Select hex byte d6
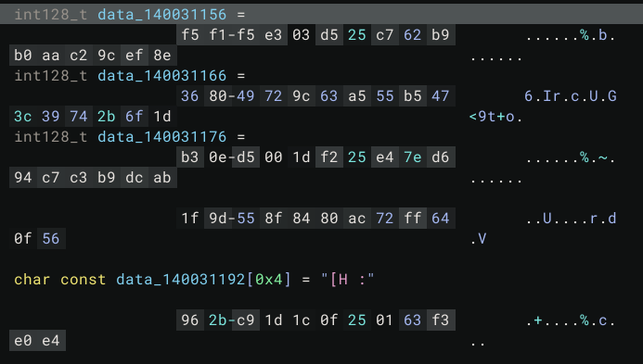643x364 pixels. coord(440,157)
